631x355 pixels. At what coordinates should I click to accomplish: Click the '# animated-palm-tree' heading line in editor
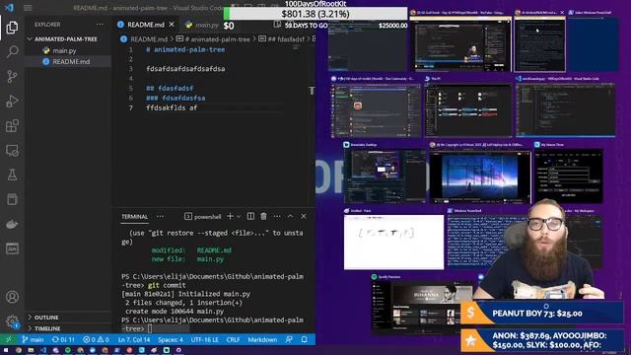click(x=185, y=49)
